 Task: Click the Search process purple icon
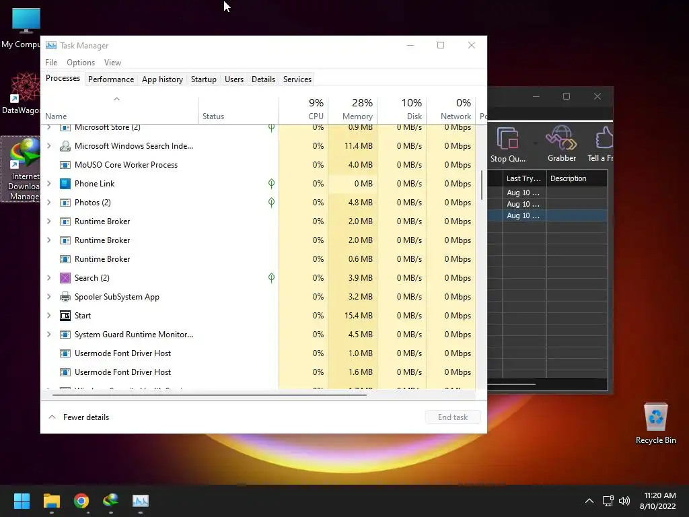coord(65,278)
